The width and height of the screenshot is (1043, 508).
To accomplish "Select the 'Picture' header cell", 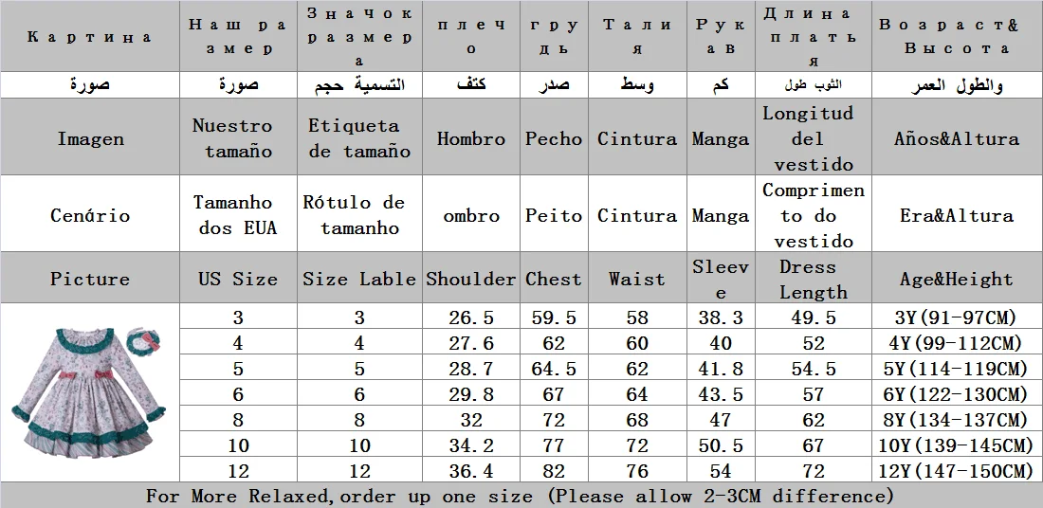I will 90,278.
